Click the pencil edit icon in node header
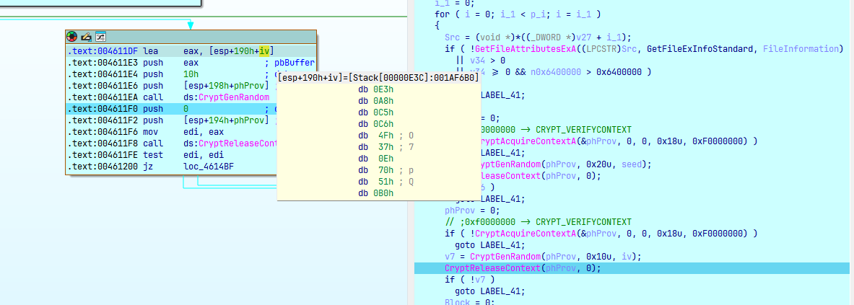This screenshot has width=854, height=305. tap(86, 36)
